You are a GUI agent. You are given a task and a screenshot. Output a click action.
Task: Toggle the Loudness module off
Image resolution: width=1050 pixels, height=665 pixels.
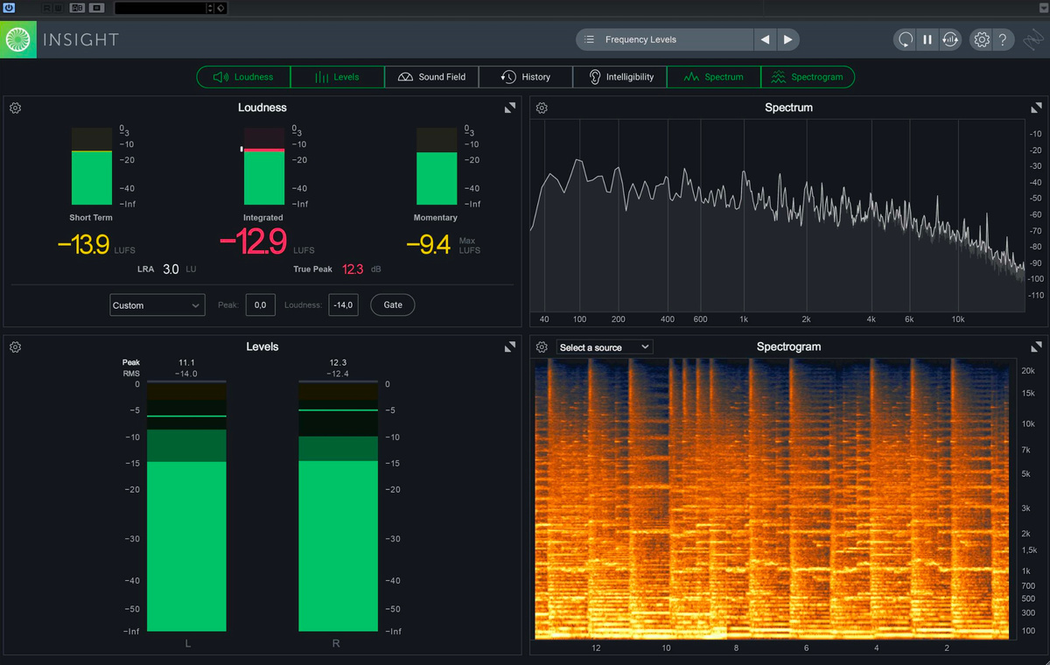tap(243, 77)
